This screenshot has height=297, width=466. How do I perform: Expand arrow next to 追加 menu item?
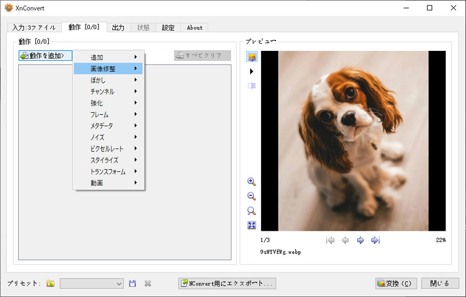135,57
